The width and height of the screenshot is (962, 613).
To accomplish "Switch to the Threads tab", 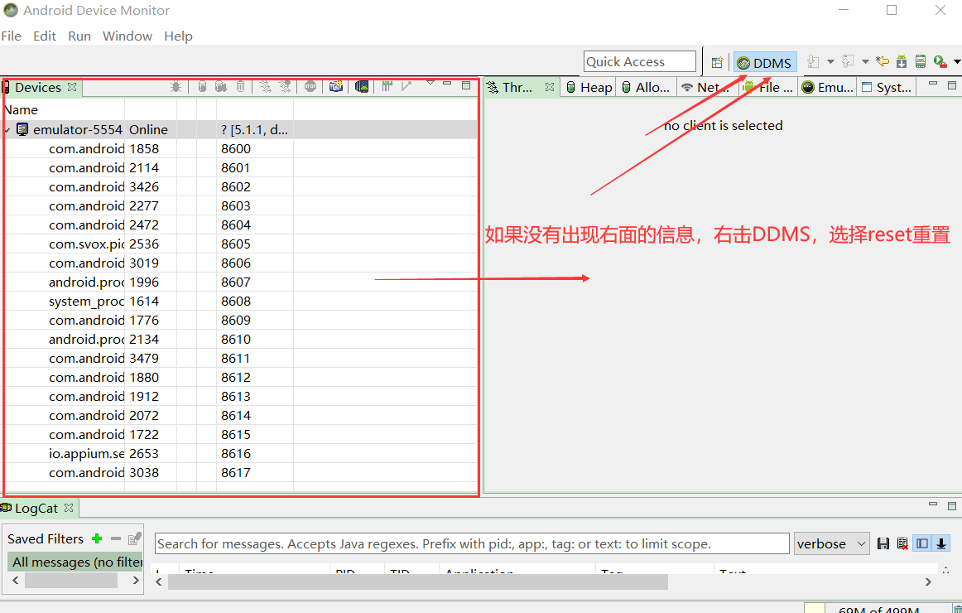I will pos(517,88).
